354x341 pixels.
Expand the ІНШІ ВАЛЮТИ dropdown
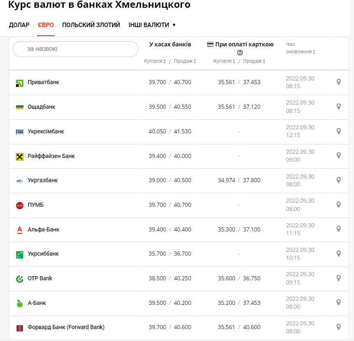coord(152,25)
